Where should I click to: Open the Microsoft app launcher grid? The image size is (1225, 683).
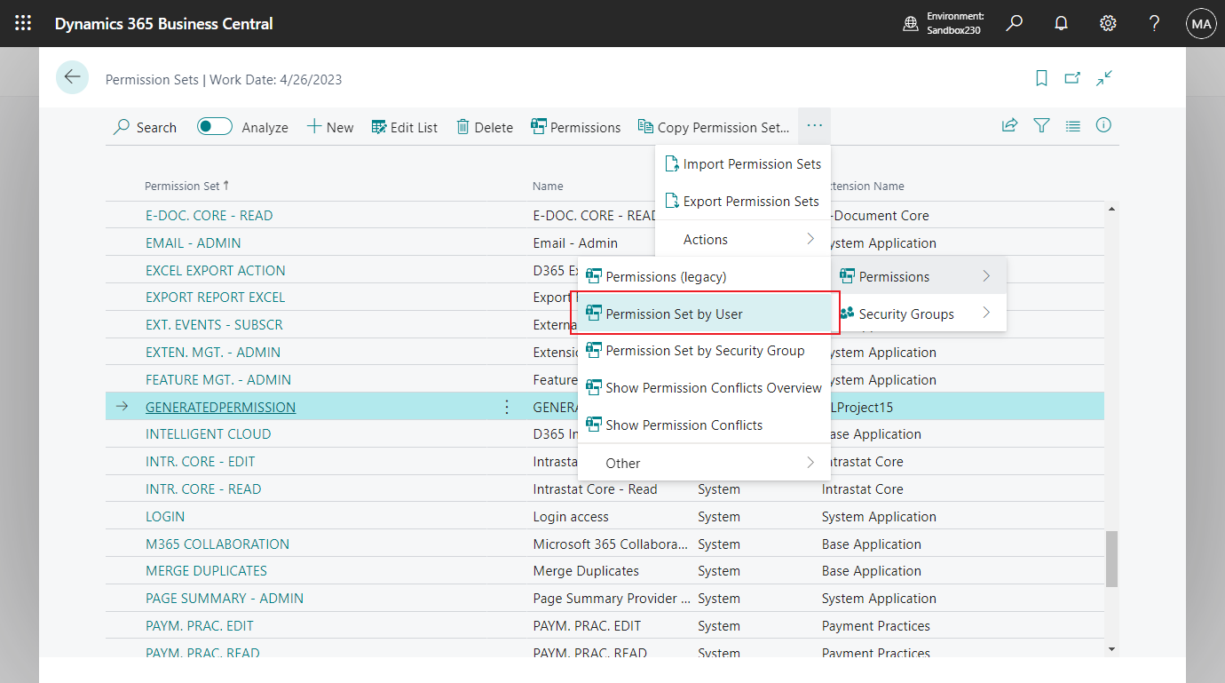click(22, 23)
